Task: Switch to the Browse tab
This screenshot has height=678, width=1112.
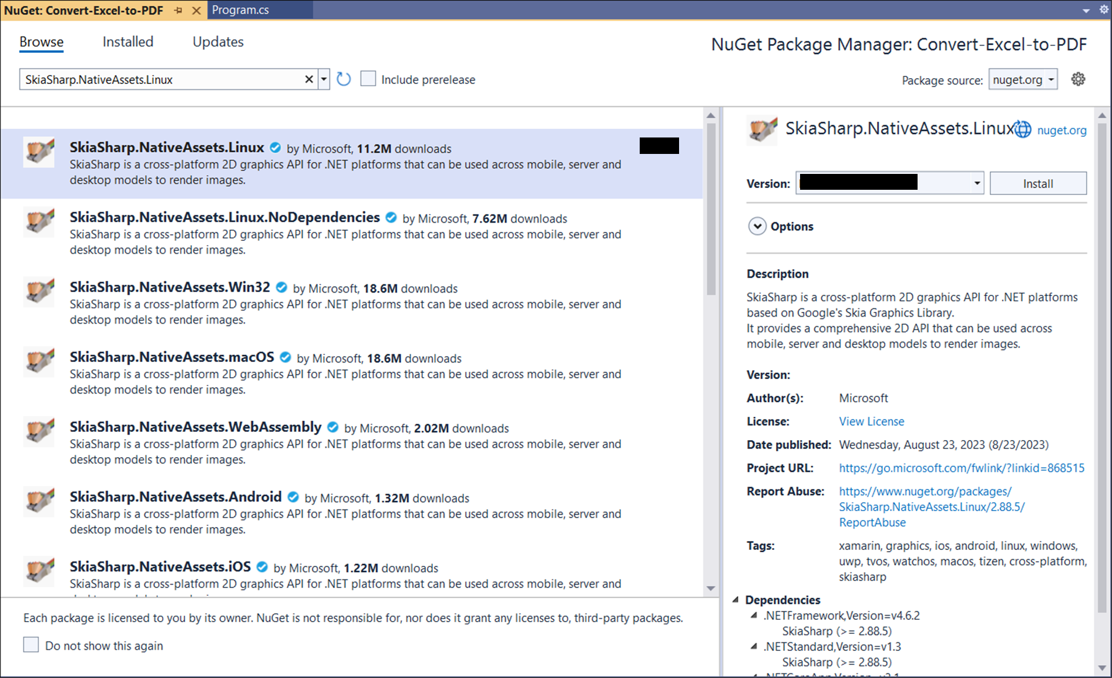Action: pyautogui.click(x=41, y=42)
